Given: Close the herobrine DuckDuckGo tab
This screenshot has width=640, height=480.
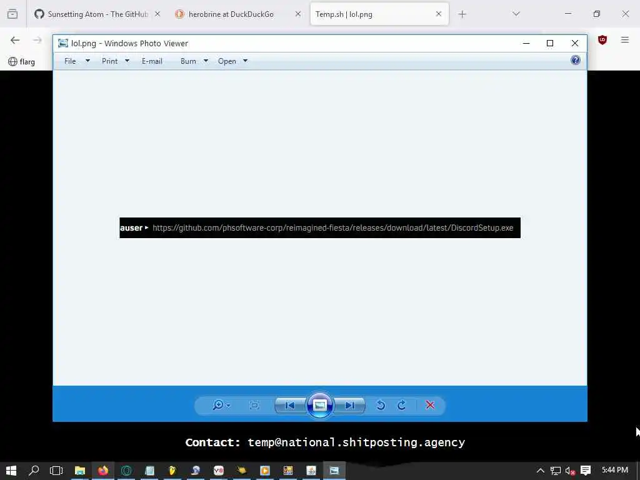Looking at the screenshot, I should (298, 14).
